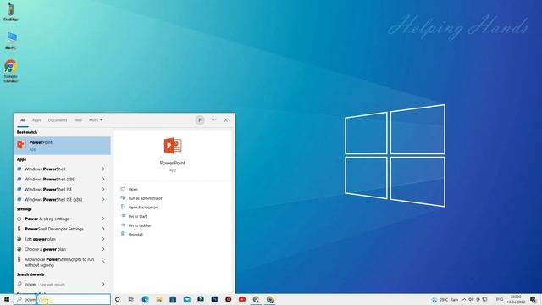The image size is (542, 305).
Task: Open Photoshop from the taskbar
Action: click(214, 299)
